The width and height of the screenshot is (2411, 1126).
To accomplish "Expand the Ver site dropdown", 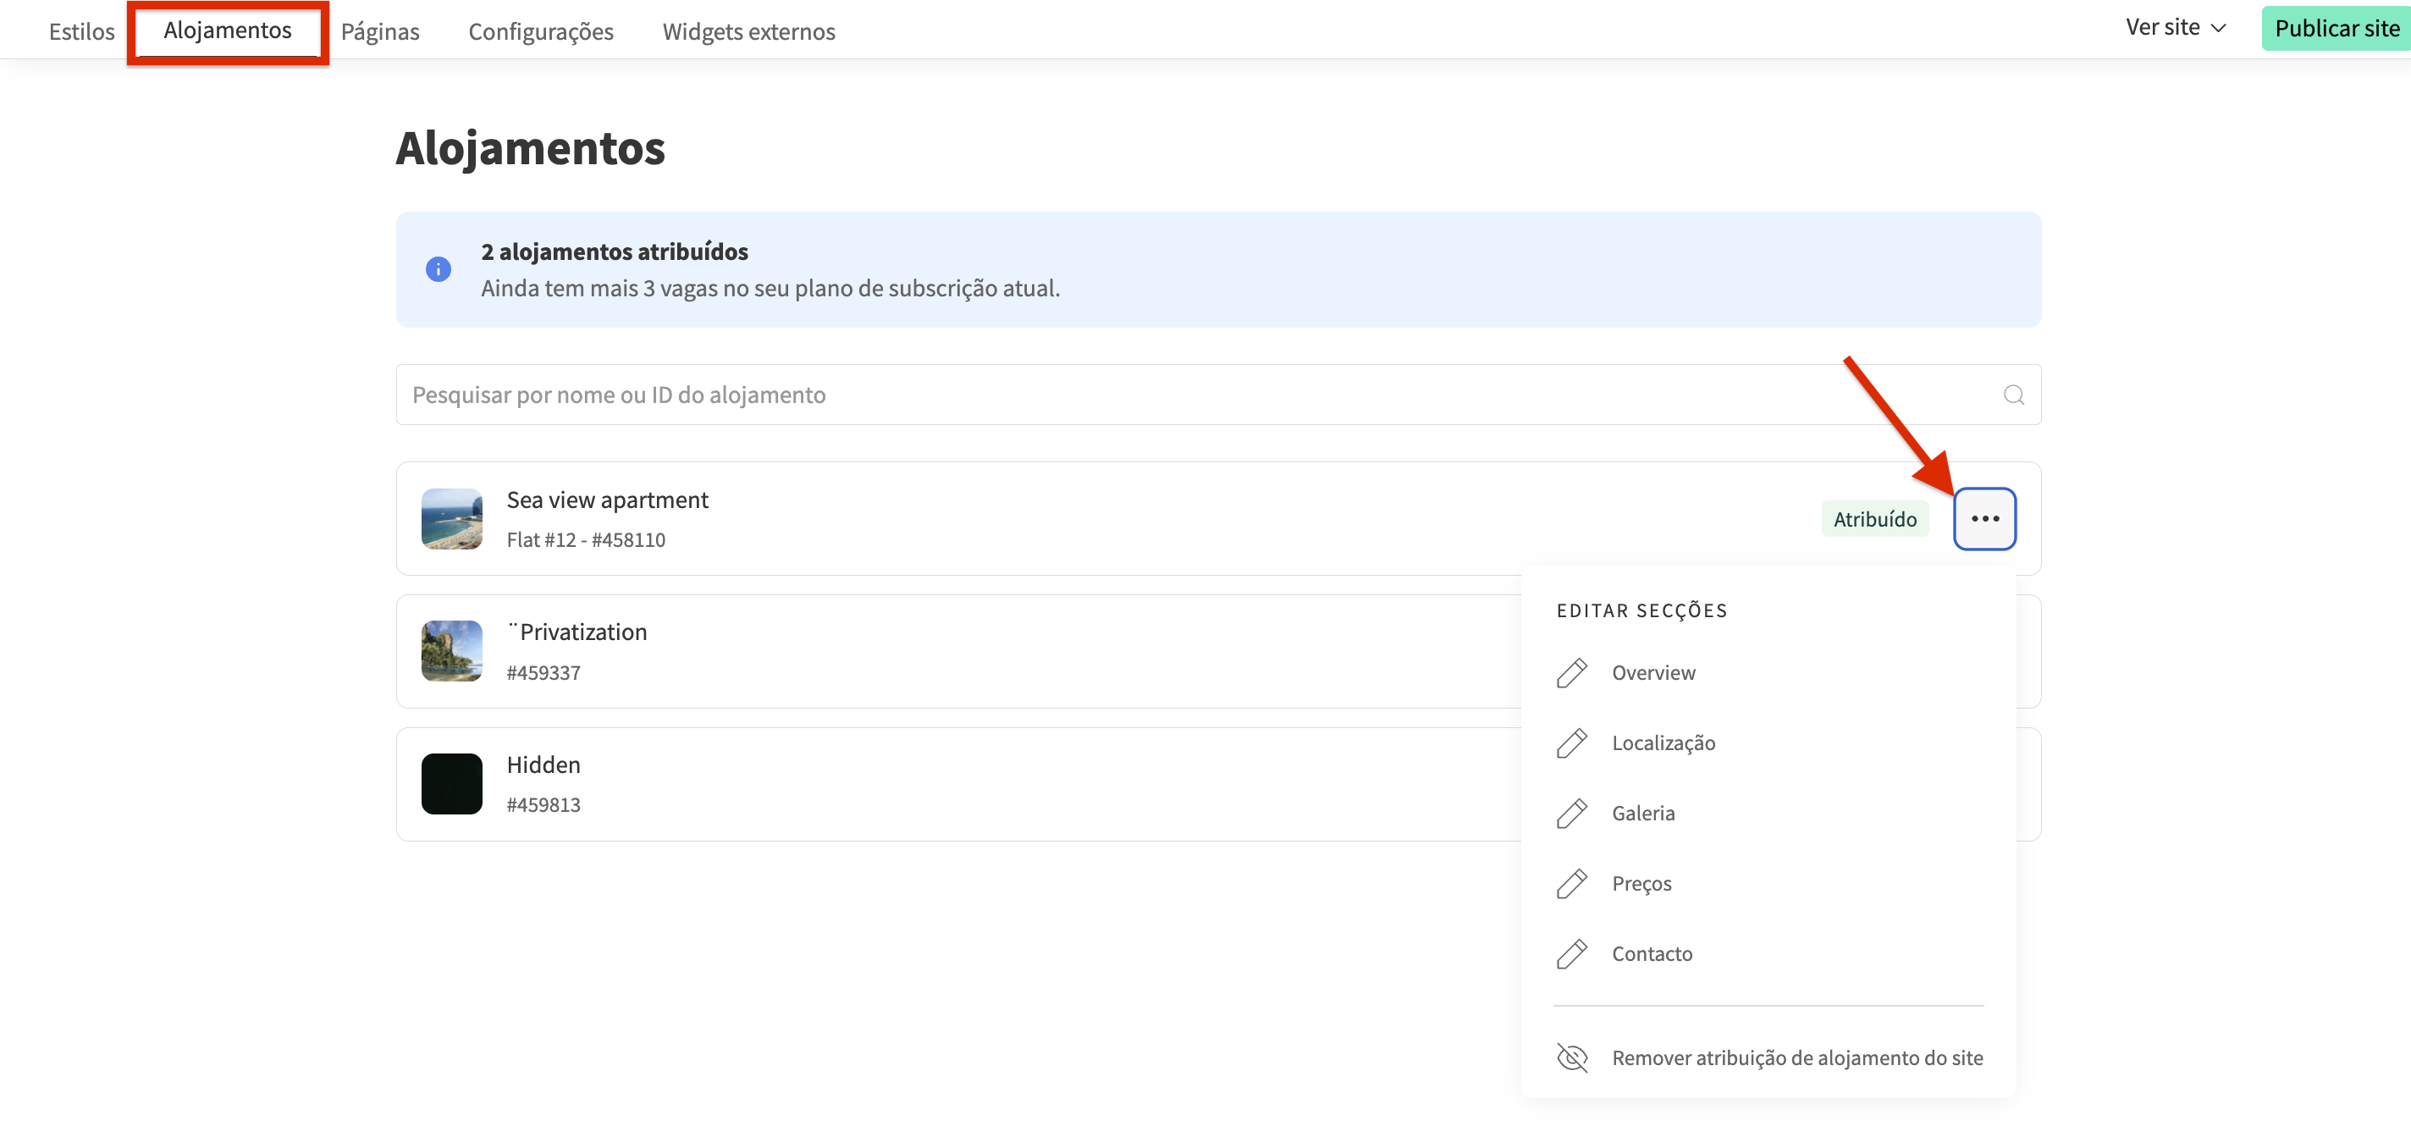I will [x=2174, y=27].
